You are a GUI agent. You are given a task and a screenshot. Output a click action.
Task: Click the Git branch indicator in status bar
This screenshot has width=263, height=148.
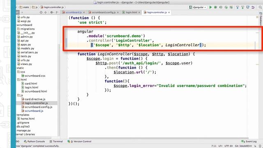point(243,146)
